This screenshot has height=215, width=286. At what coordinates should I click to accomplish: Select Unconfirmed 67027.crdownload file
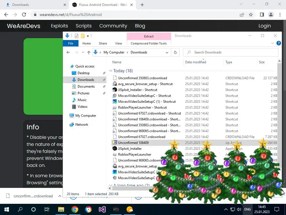(x=142, y=137)
